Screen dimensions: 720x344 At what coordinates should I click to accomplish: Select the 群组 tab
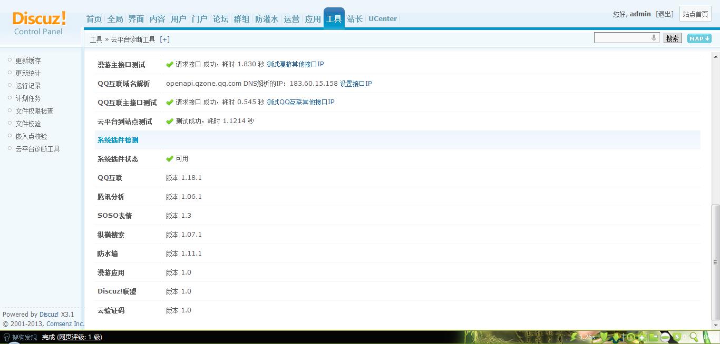(241, 19)
